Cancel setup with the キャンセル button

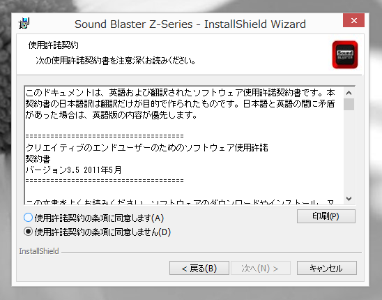click(x=326, y=268)
